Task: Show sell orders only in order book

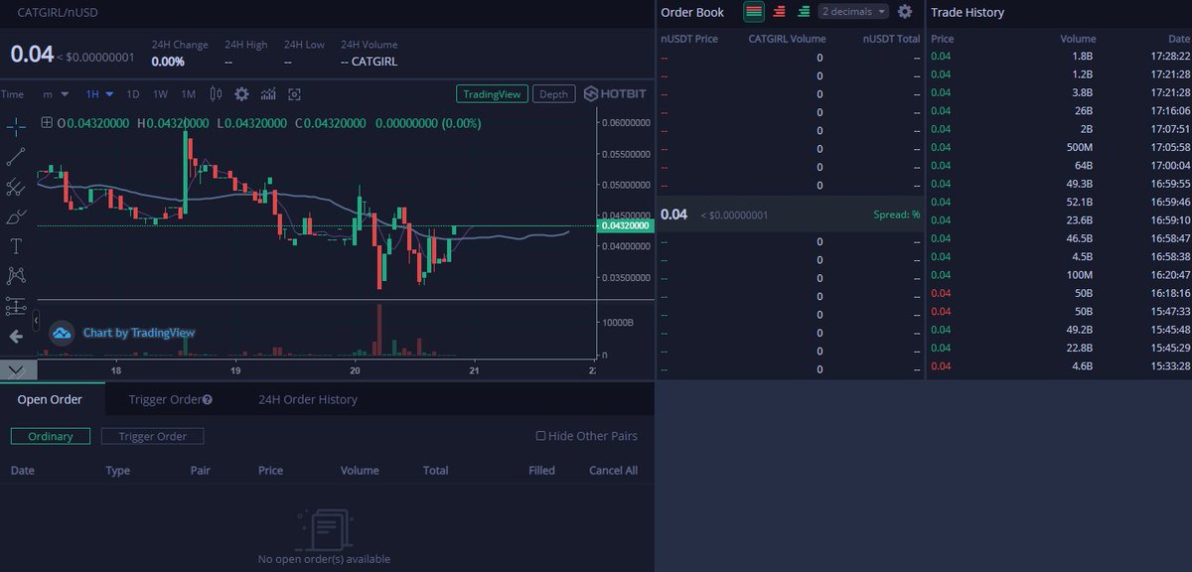Action: 780,12
